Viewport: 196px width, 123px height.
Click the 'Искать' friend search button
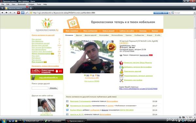[x=53, y=88]
